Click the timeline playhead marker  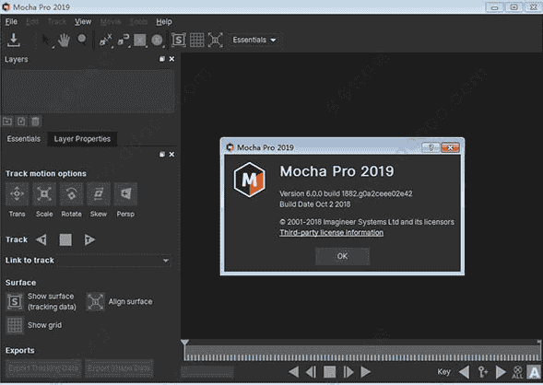(184, 344)
